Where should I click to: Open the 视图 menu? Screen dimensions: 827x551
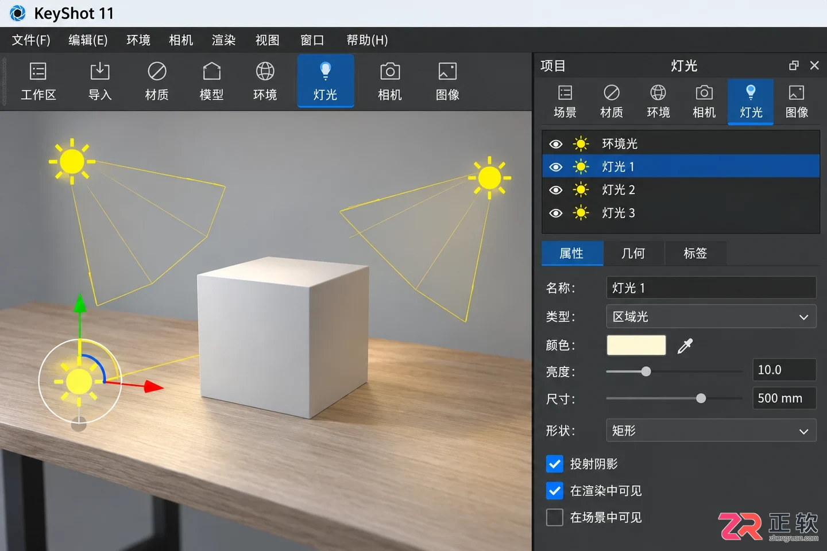[x=267, y=40]
